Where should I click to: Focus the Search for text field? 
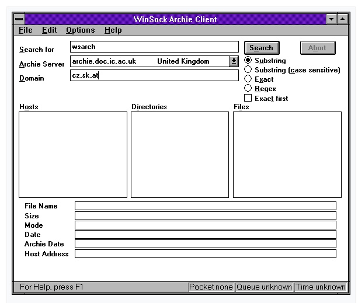(x=154, y=47)
